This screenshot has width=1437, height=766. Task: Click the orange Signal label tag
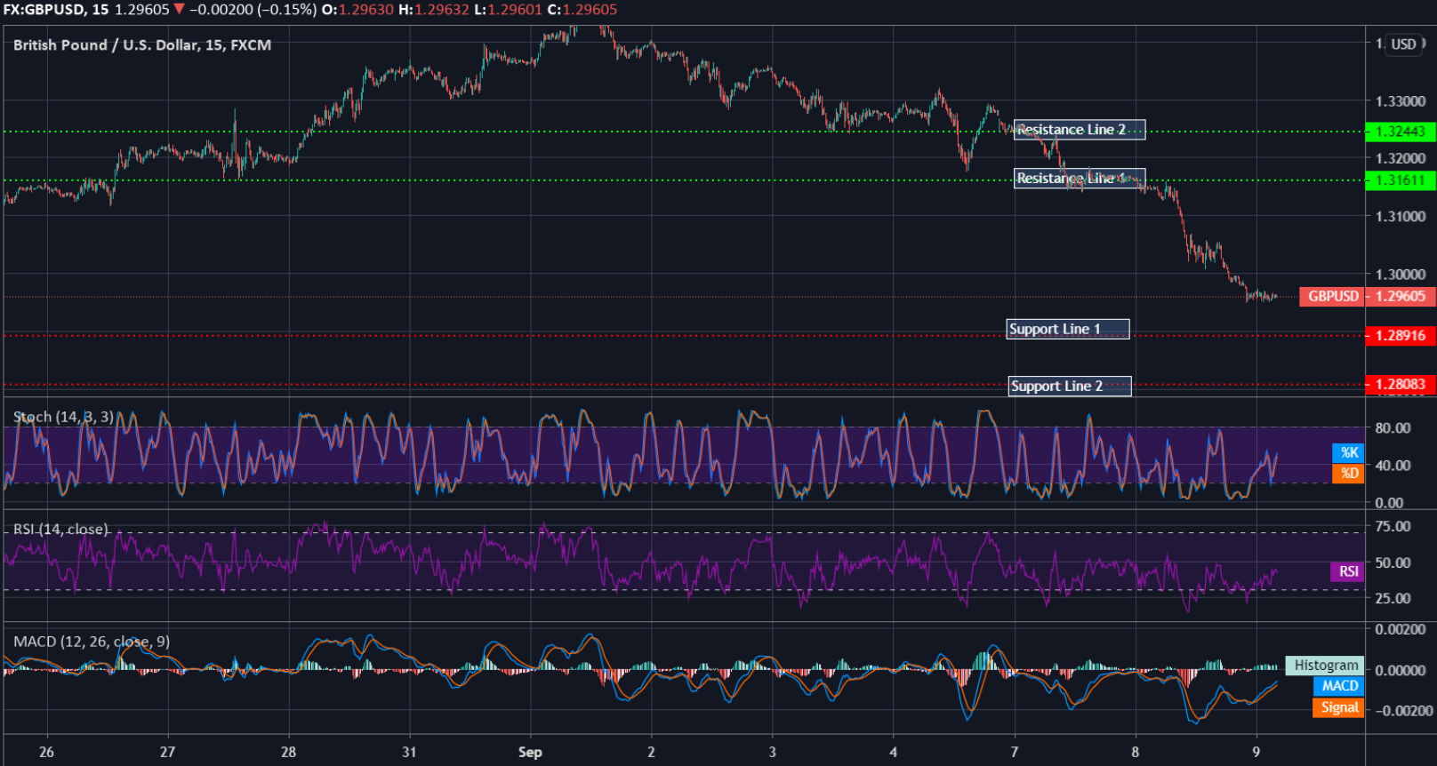coord(1338,707)
